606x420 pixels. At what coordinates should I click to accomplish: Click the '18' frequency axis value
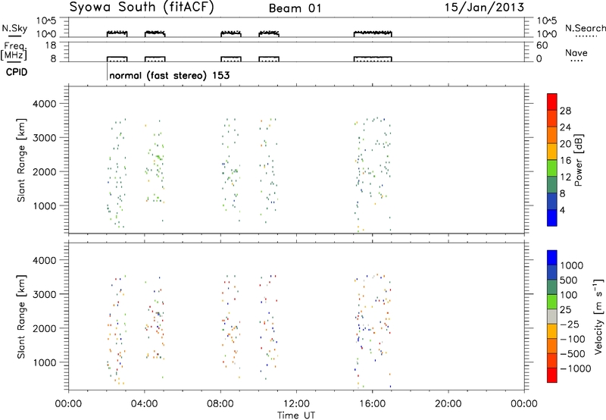(51, 45)
